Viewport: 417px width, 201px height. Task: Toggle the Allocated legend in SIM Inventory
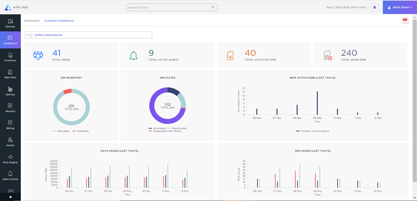pyautogui.click(x=61, y=131)
